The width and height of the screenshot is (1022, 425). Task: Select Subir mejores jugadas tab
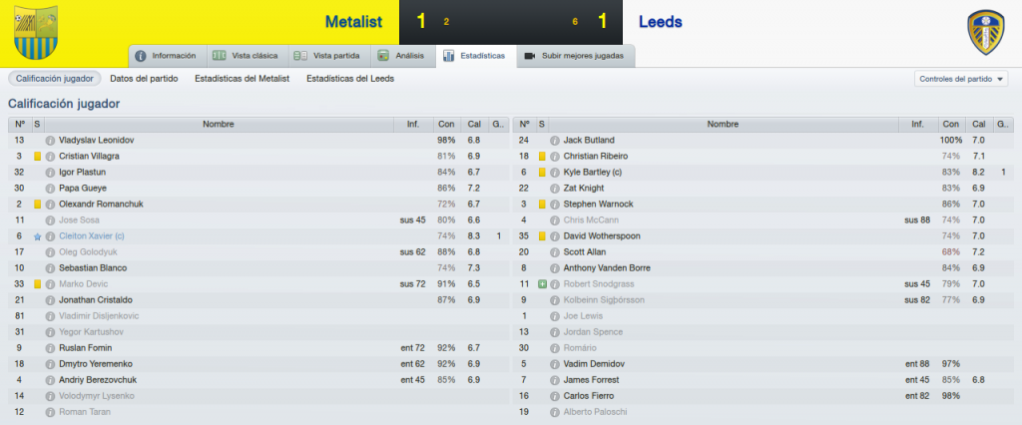[x=575, y=56]
